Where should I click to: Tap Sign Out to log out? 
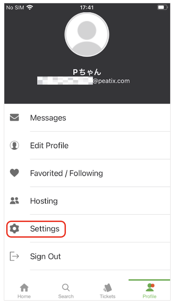point(45,256)
